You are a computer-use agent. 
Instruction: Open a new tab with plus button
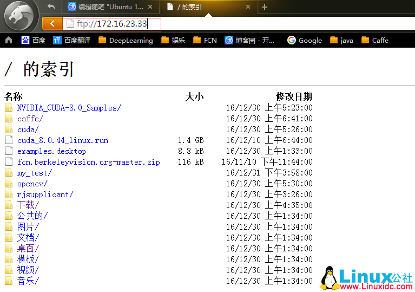click(265, 7)
